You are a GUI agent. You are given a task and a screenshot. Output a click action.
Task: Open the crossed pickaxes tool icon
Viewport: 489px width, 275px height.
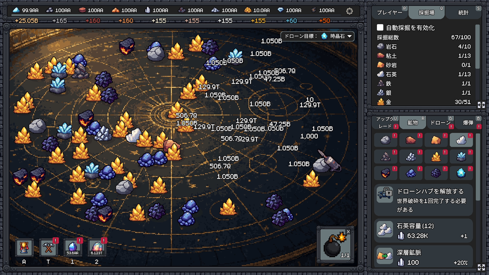pos(48,248)
